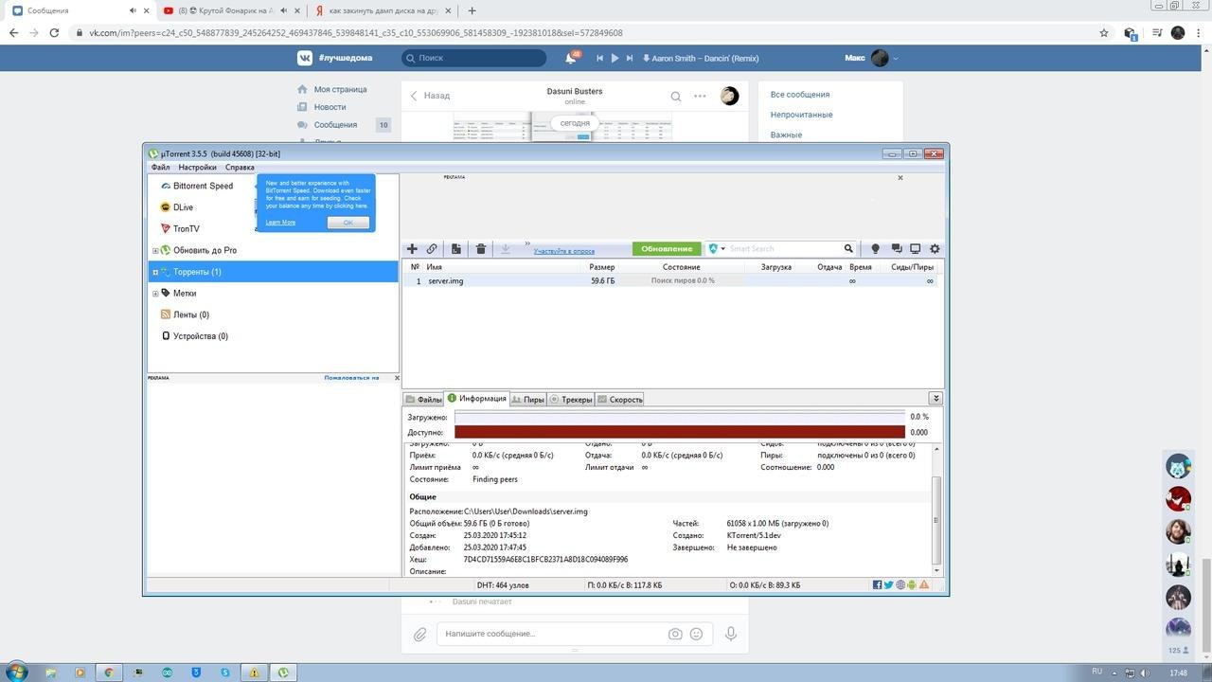1212x682 pixels.
Task: Open camera icon in VK message box
Action: (675, 634)
